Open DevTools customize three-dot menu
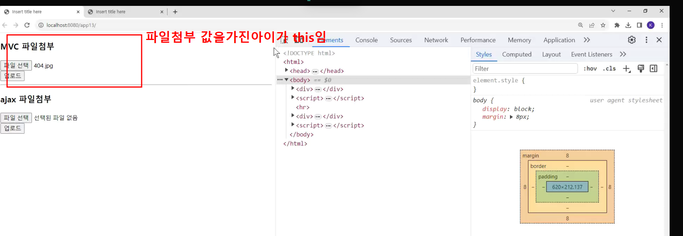The width and height of the screenshot is (683, 236). (646, 40)
